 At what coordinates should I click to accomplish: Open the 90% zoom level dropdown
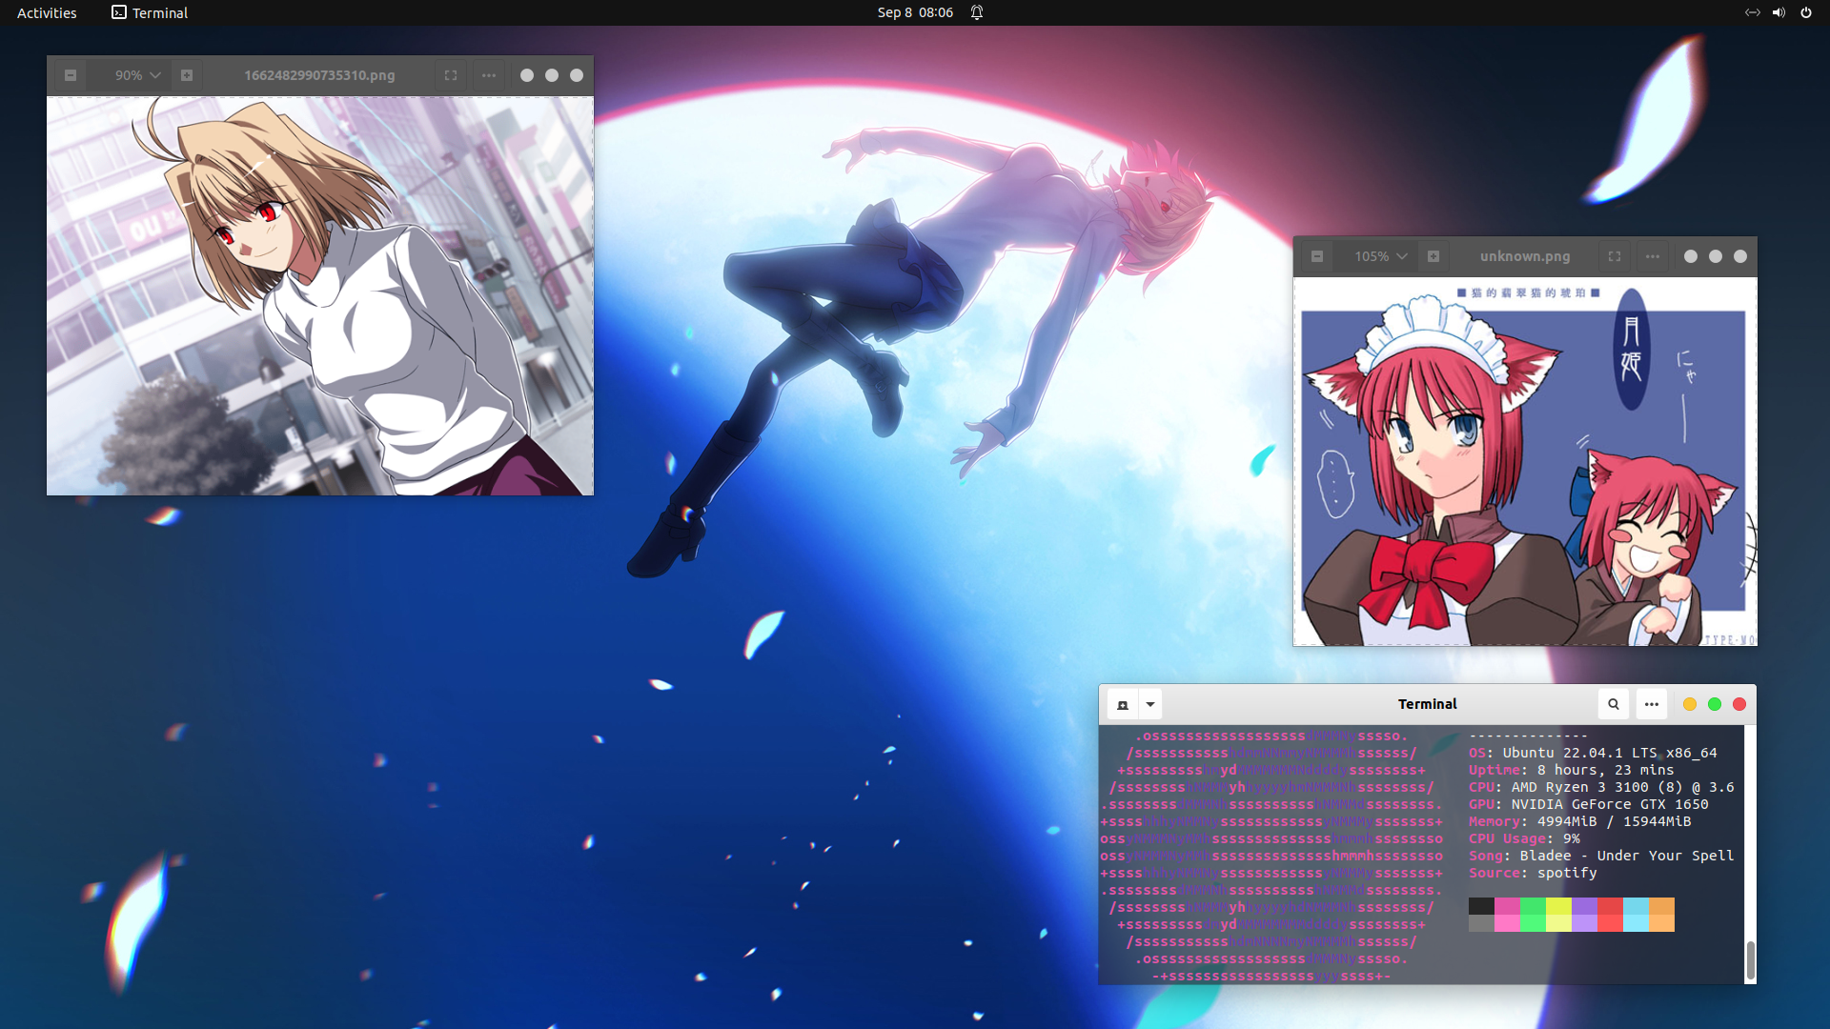click(x=137, y=75)
